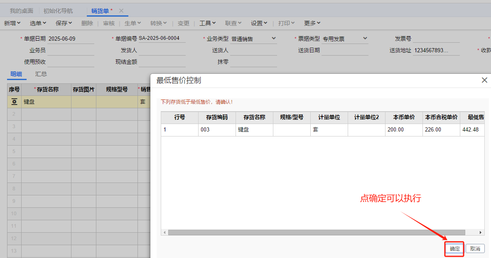Open the 保存 toolbar menu
Screen dimensions: 491x258
64,23
